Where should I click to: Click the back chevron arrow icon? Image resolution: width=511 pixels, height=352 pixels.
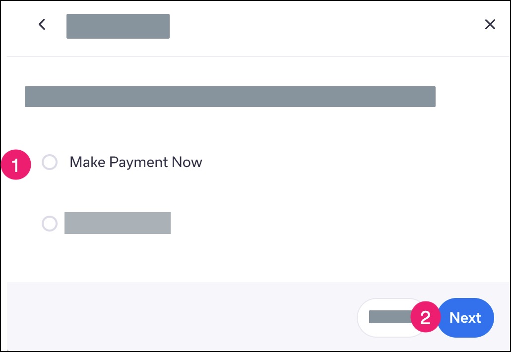tap(42, 24)
